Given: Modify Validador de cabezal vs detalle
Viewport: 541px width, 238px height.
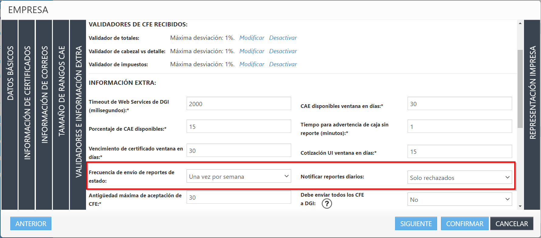Looking at the screenshot, I should point(252,51).
